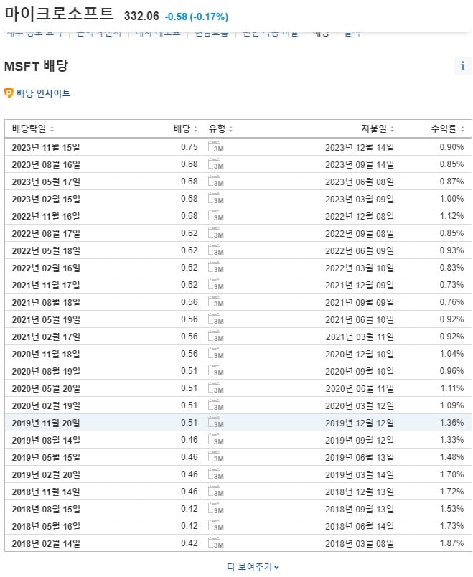This screenshot has width=473, height=577.
Task: Click the 1.48% yield value
Action: (x=451, y=457)
